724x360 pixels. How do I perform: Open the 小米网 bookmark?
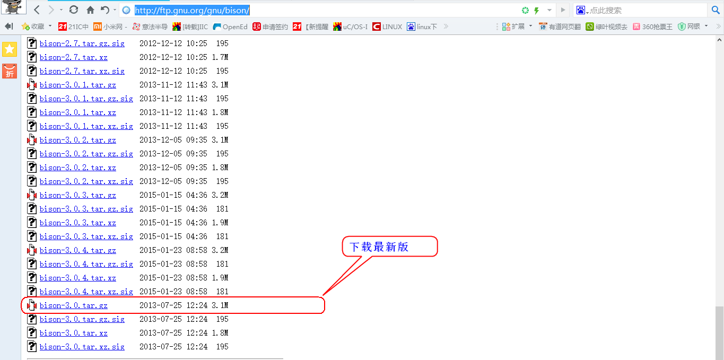click(110, 27)
